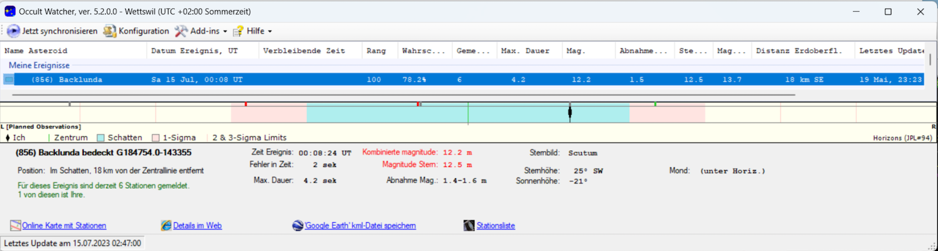Open the Details im Web link
Image resolution: width=938 pixels, height=251 pixels.
tap(197, 225)
